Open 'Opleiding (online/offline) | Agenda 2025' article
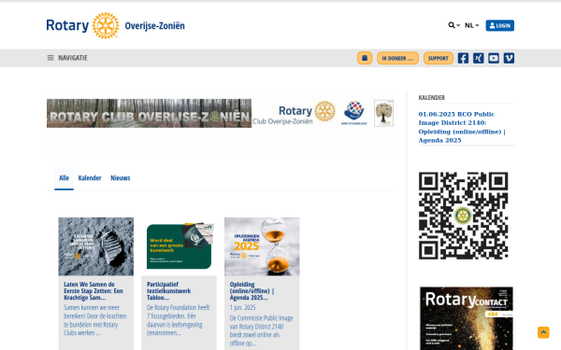Viewport: 561px width, 350px height. pos(252,290)
